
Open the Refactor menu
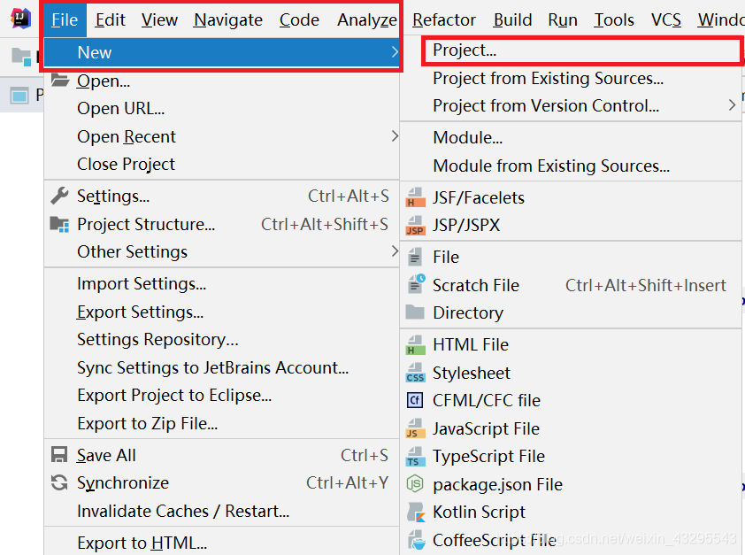[x=443, y=19]
